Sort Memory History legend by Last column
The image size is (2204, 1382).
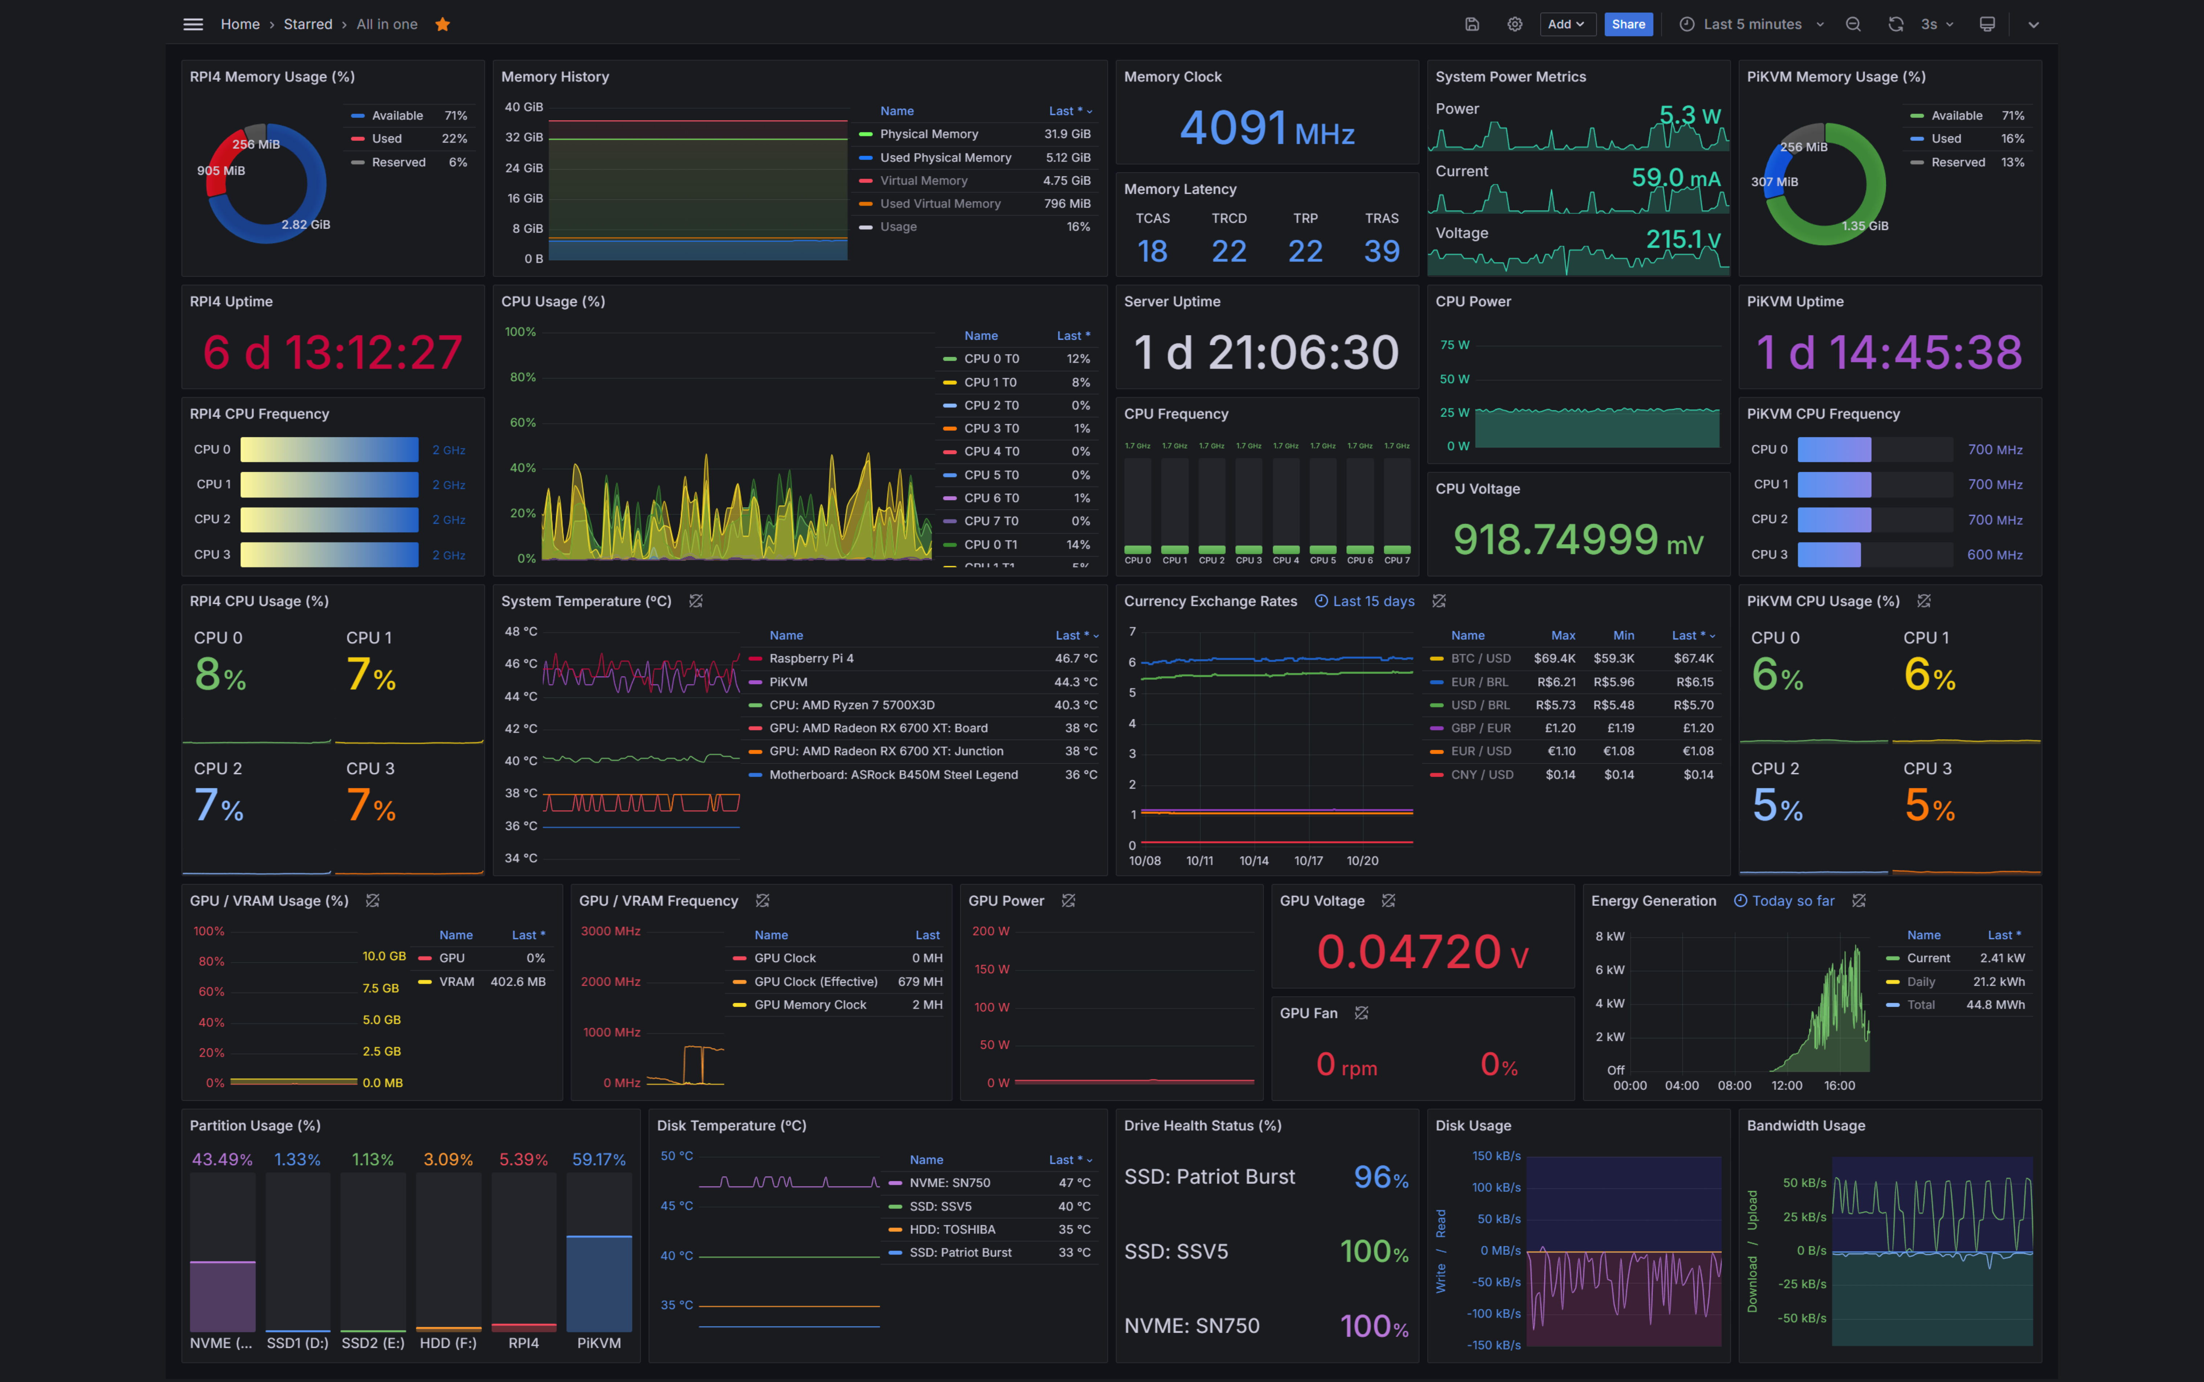tap(1069, 111)
